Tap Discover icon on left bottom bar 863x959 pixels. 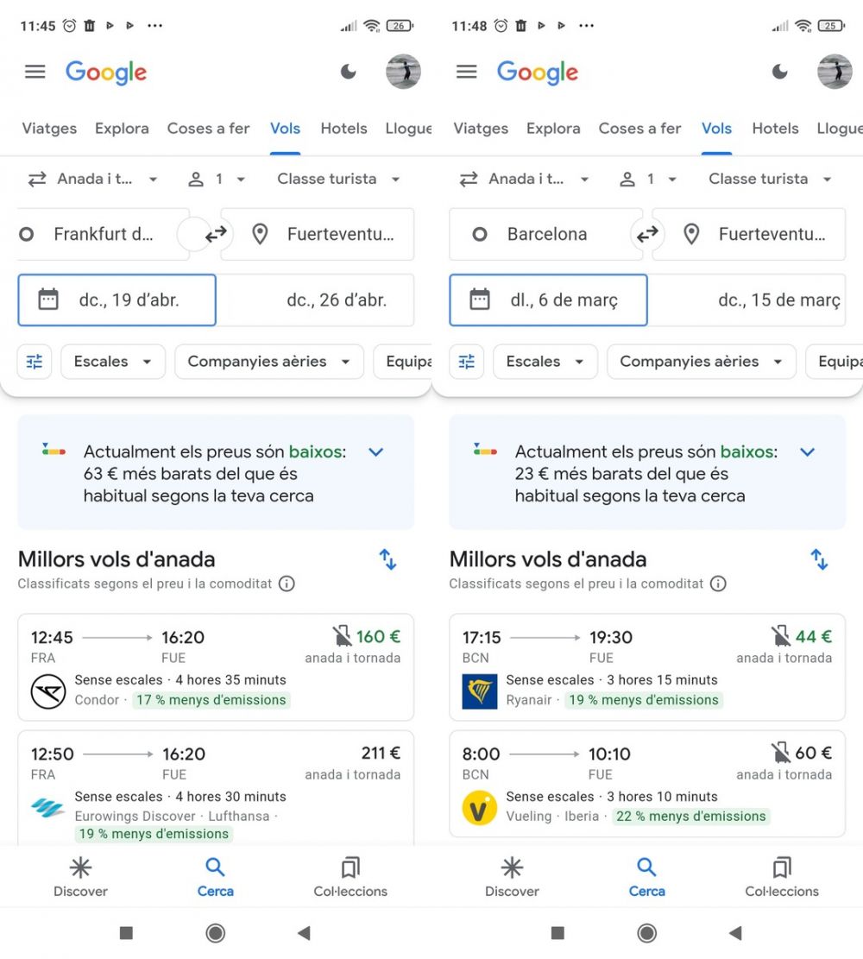tap(81, 868)
